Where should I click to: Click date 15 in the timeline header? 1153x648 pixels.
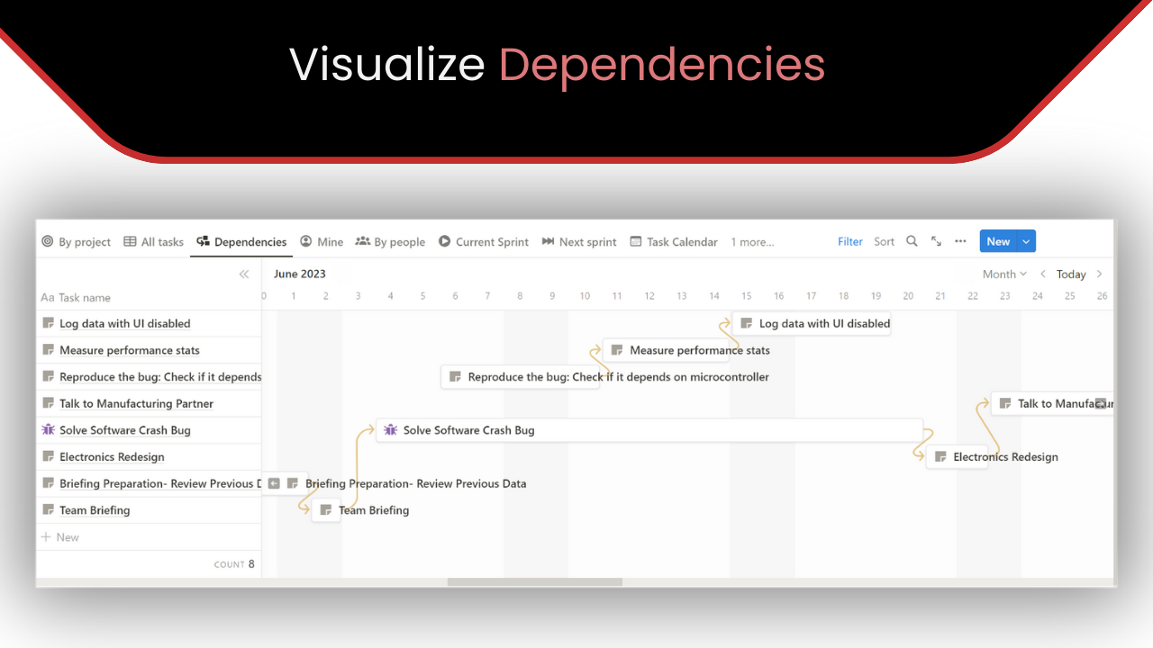click(x=747, y=296)
